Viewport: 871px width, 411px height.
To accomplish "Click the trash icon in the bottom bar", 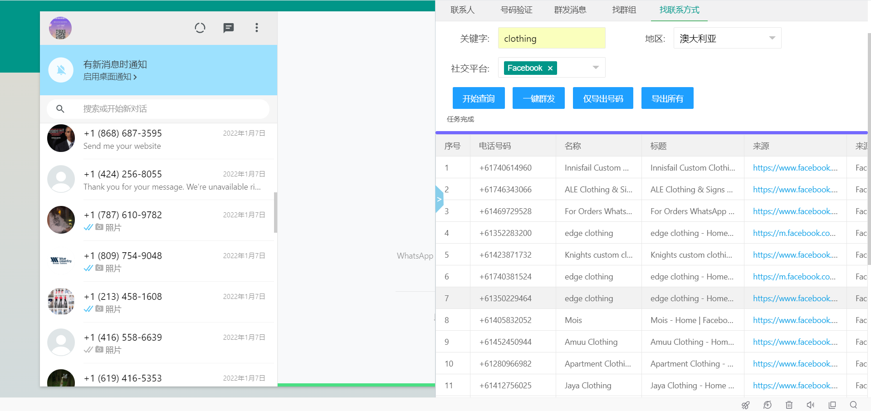I will click(789, 405).
